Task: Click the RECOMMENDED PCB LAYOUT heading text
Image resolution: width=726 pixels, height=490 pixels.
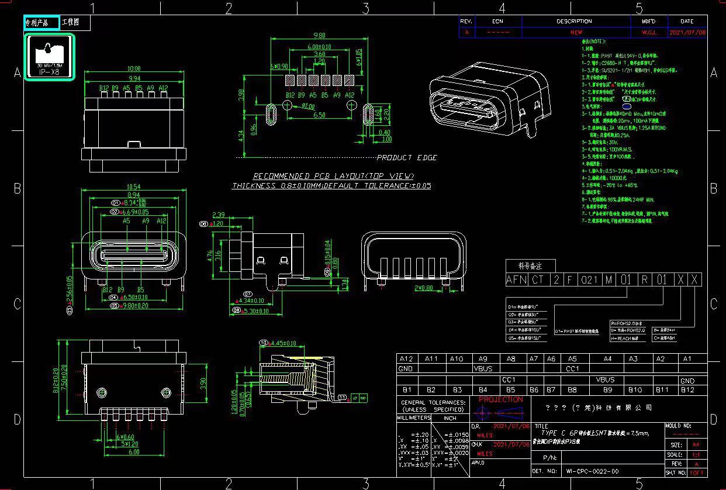Action: pos(333,176)
